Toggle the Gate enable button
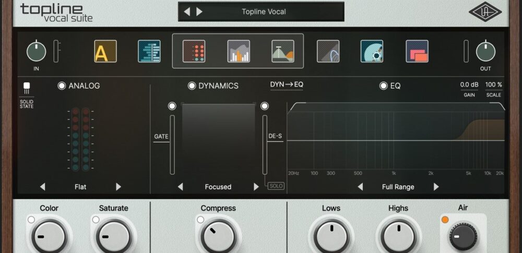 [x=172, y=106]
